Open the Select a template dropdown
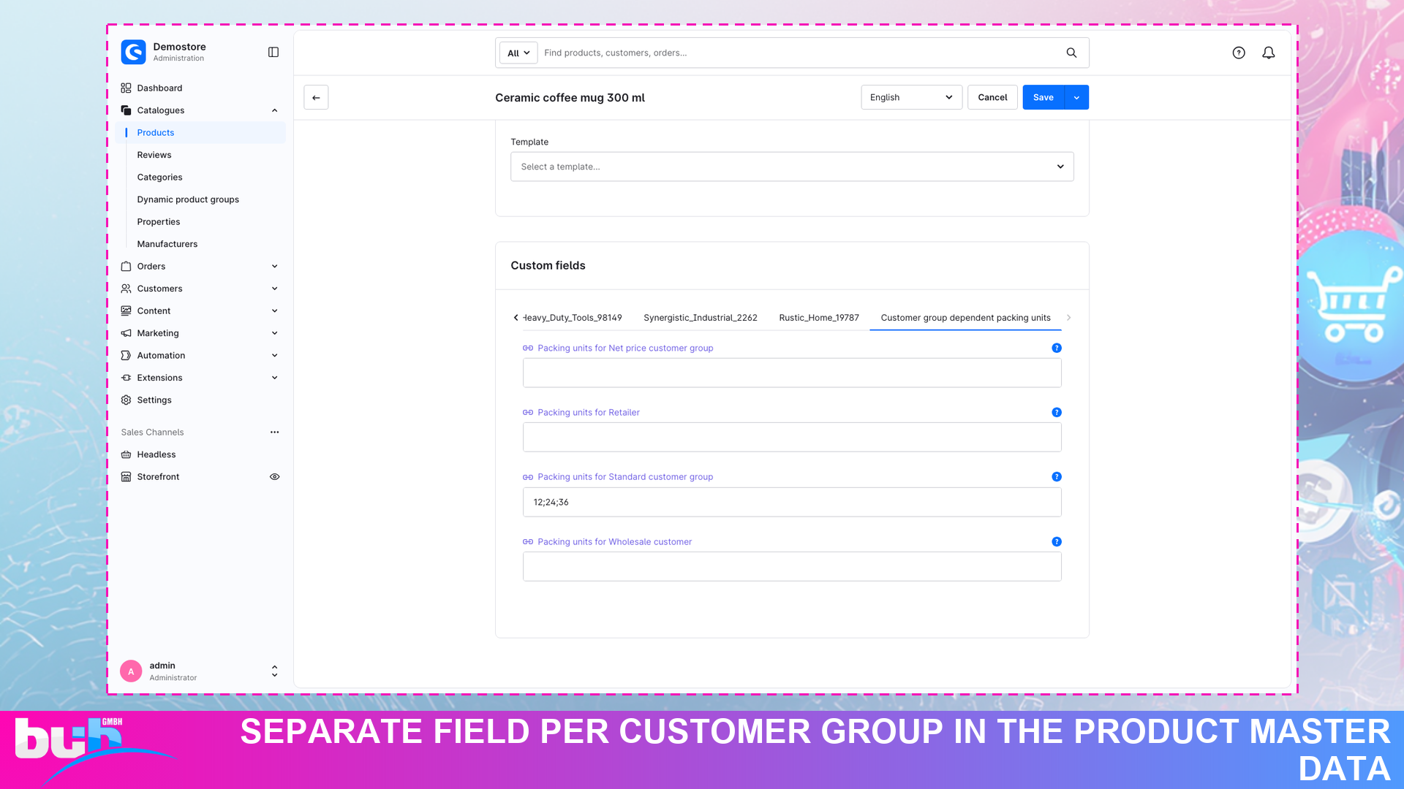Viewport: 1404px width, 789px height. tap(792, 167)
